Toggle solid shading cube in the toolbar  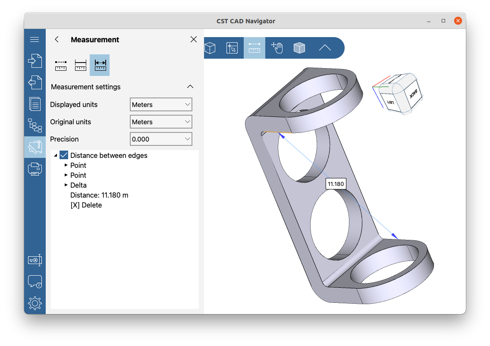pyautogui.click(x=299, y=48)
